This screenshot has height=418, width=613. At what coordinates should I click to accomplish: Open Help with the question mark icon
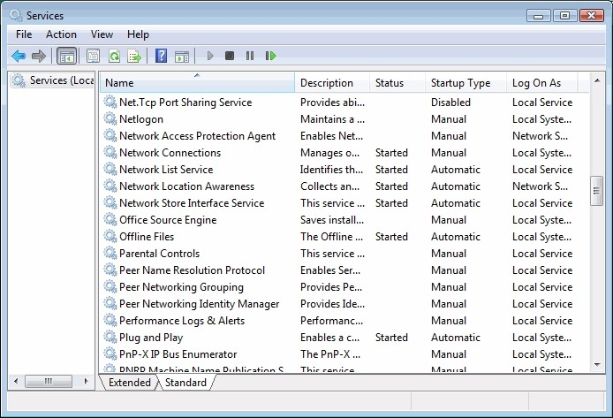click(161, 56)
